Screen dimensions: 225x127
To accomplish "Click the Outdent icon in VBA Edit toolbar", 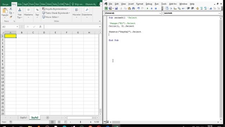I will pos(192,8).
